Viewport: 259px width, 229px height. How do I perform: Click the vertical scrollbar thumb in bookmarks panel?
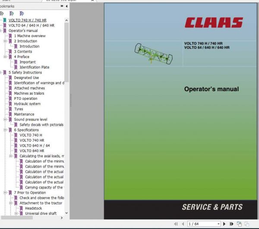[x=66, y=52]
